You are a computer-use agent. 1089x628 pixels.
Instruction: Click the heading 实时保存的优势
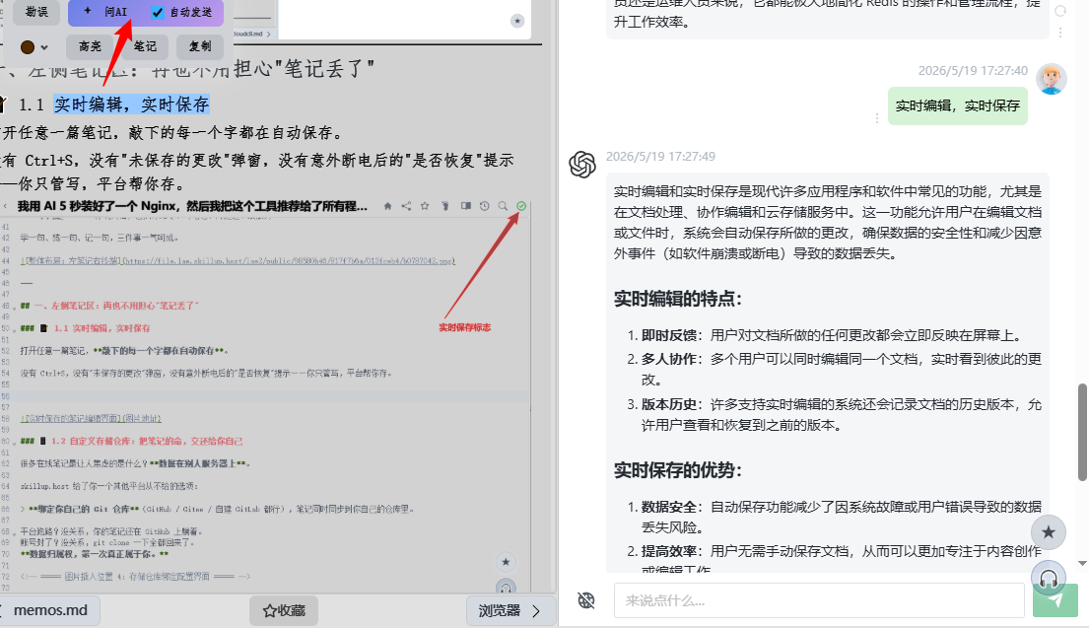(678, 470)
